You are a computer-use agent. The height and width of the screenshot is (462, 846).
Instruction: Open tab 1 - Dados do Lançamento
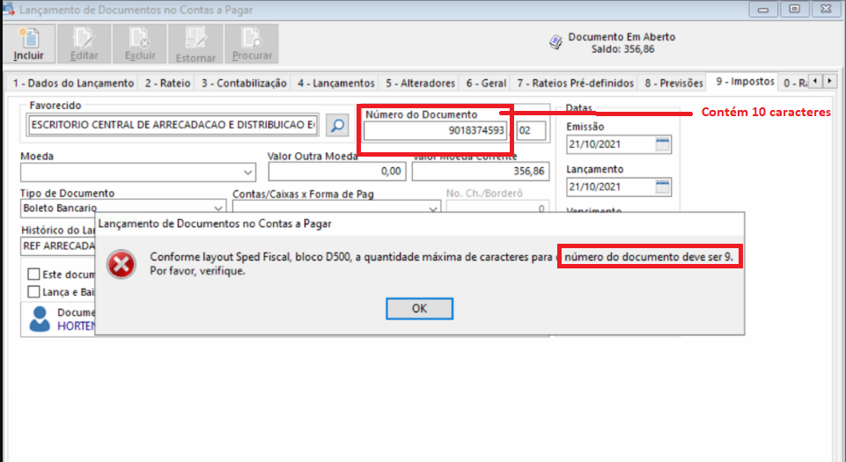point(73,83)
